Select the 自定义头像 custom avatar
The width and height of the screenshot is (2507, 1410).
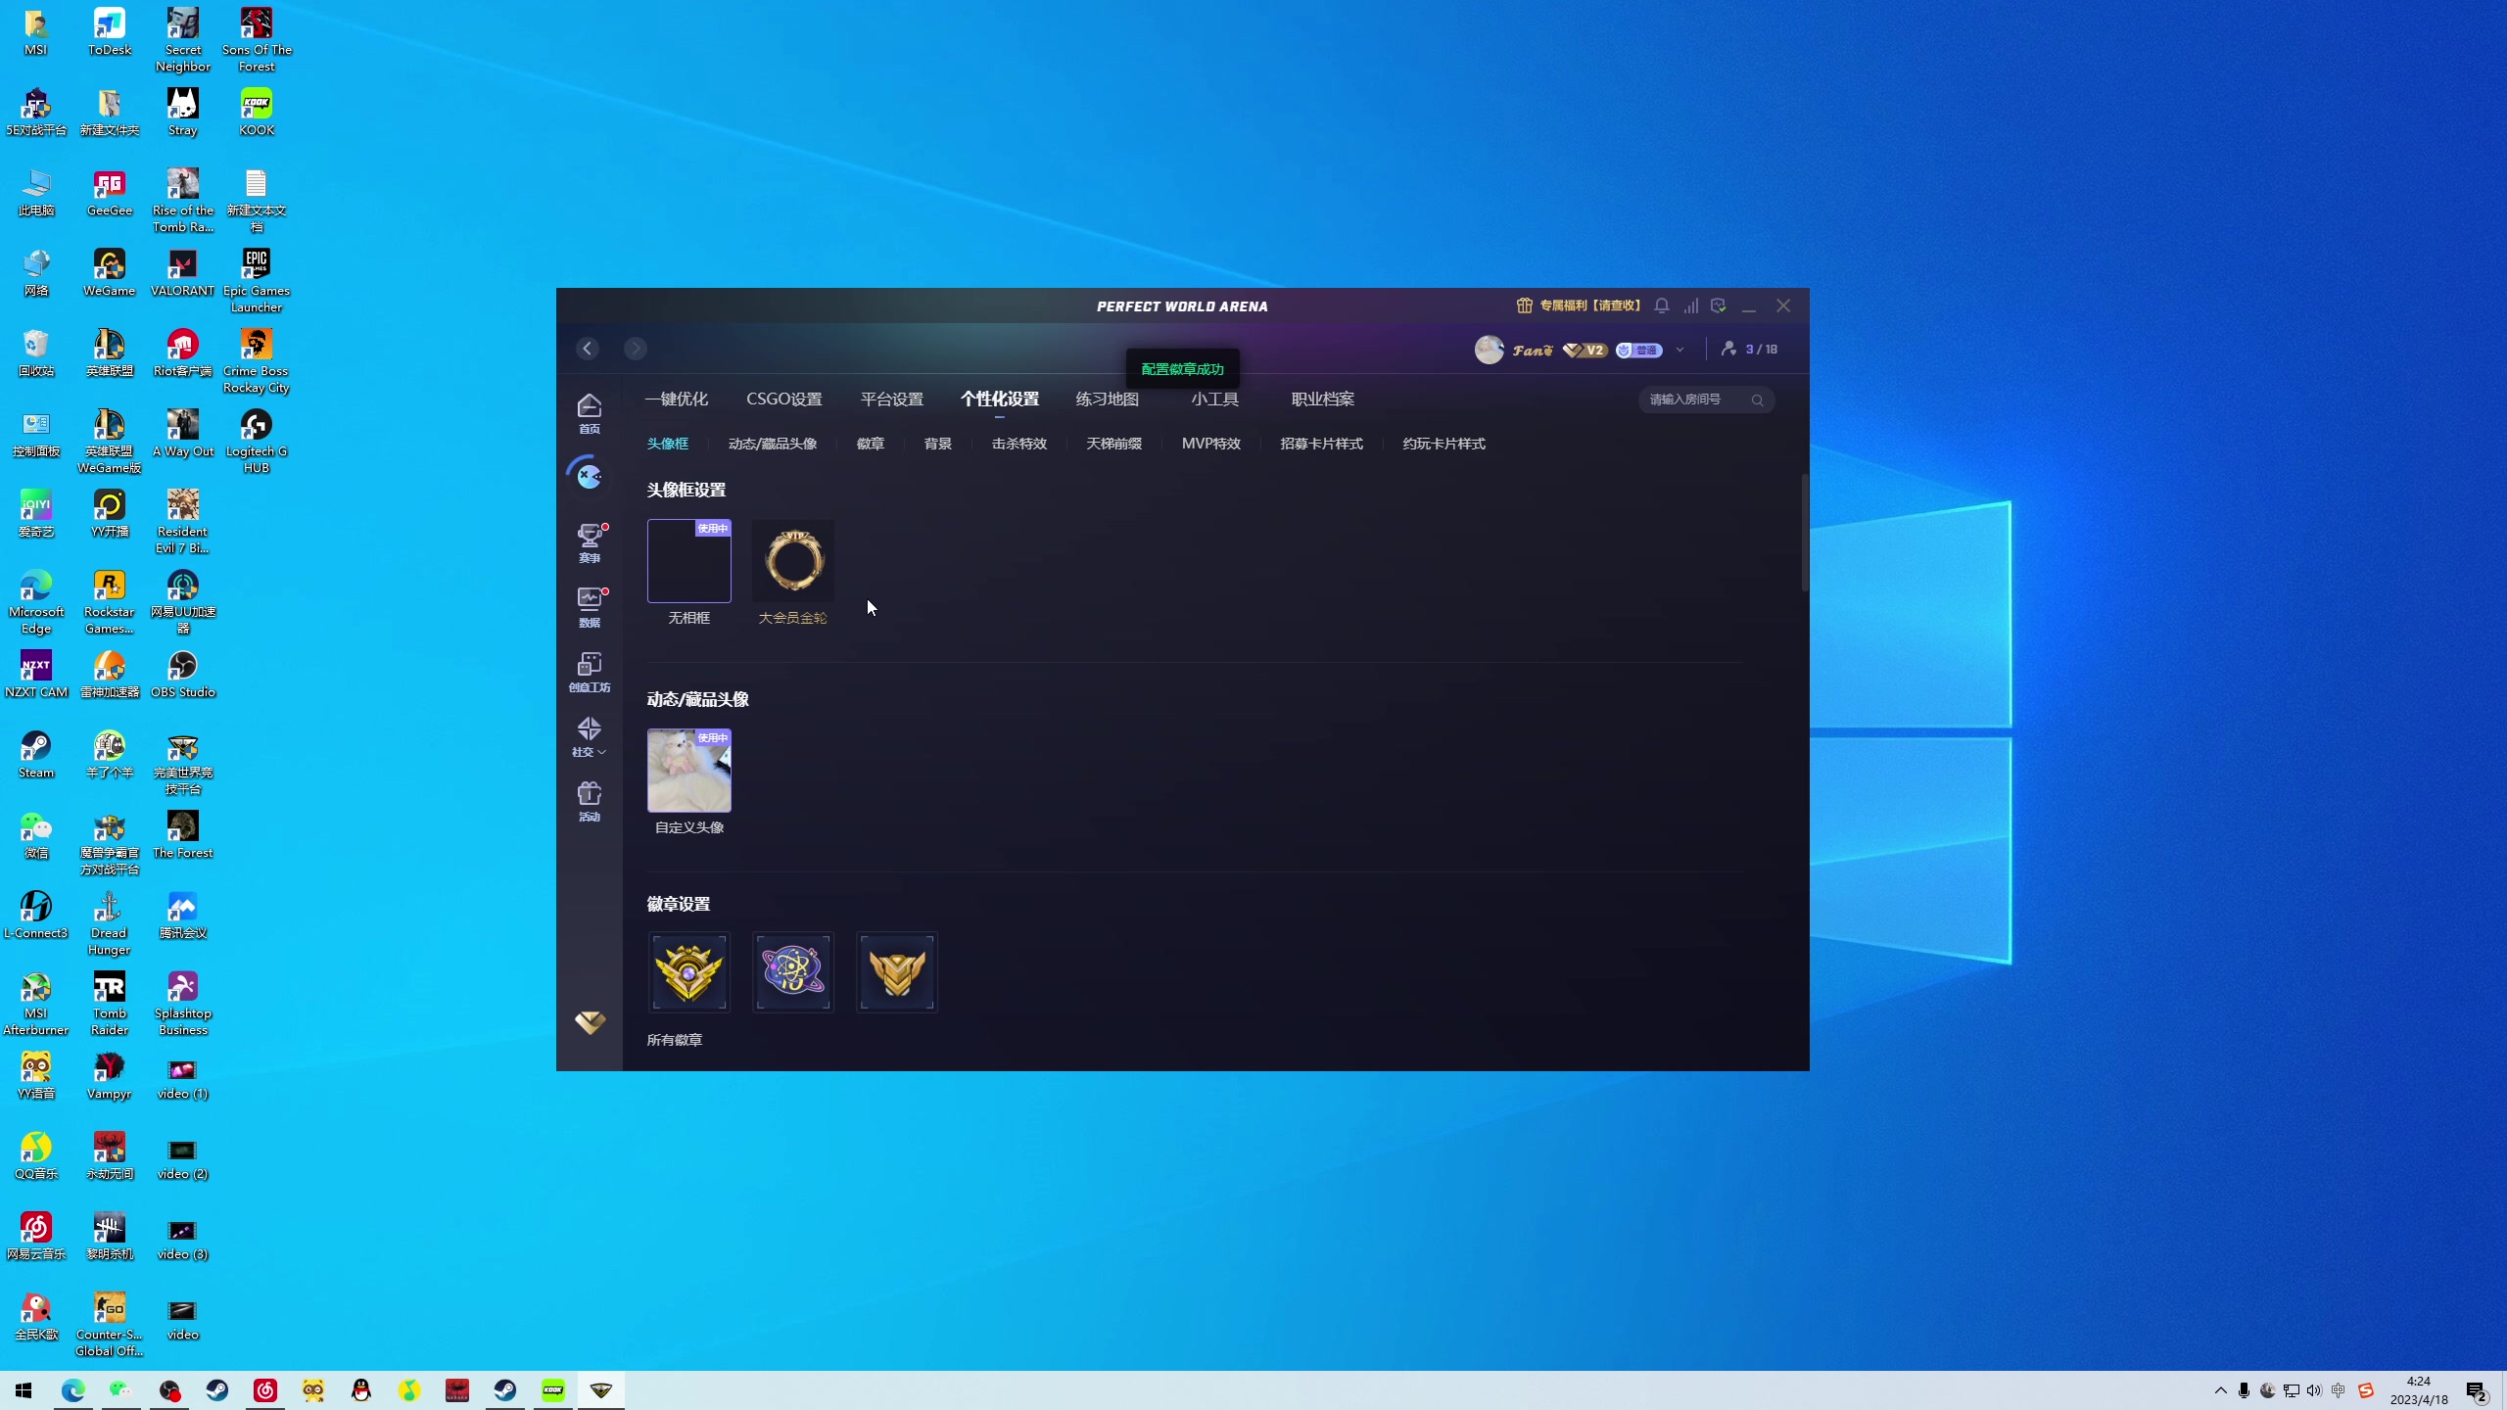point(689,771)
